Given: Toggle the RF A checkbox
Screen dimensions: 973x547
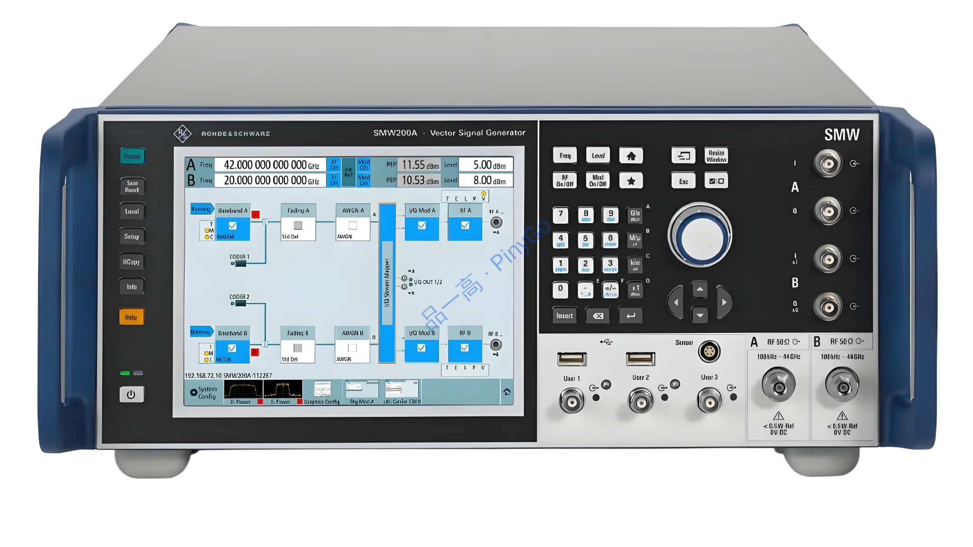Looking at the screenshot, I should [x=465, y=226].
